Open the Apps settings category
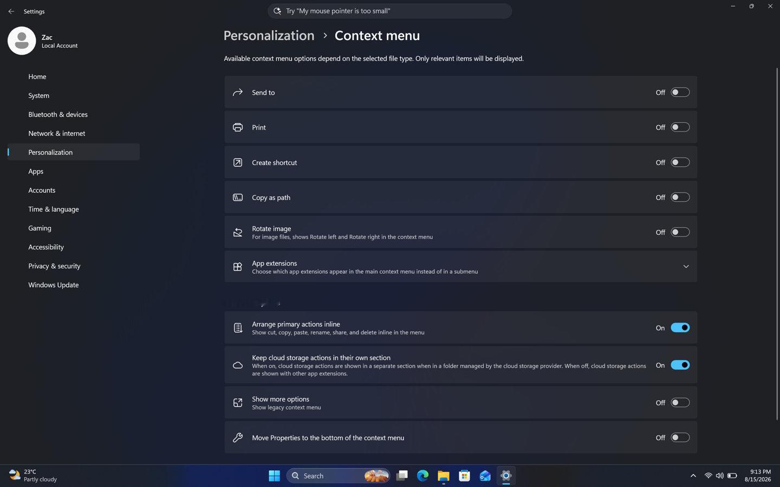The image size is (780, 487). pos(74,171)
